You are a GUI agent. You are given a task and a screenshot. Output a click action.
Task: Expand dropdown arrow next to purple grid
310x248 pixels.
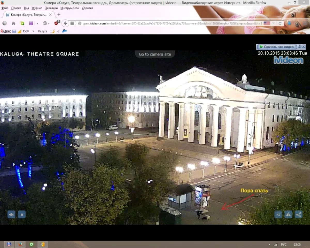(x=37, y=23)
